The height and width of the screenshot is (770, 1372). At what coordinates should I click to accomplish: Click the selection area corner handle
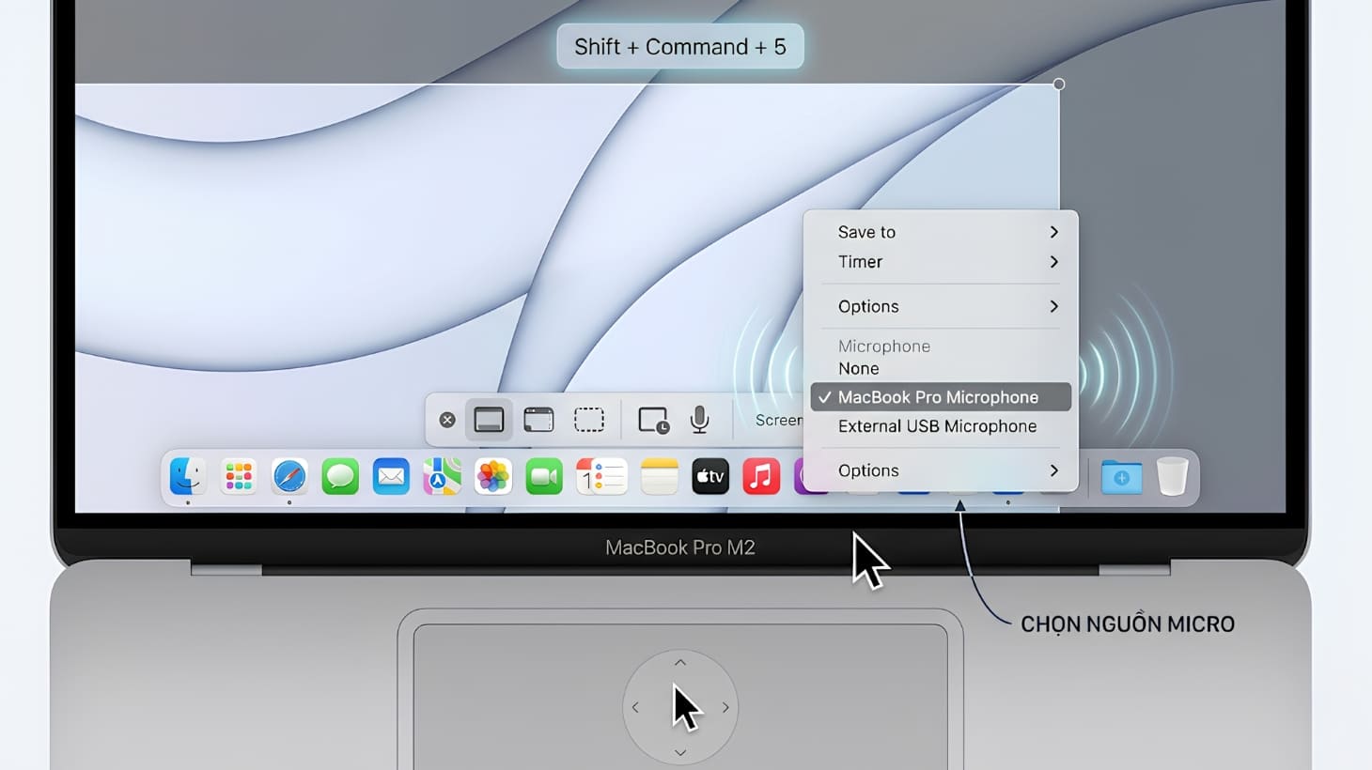point(1059,85)
